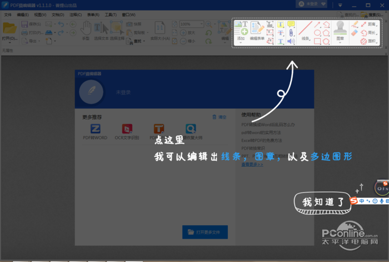Select the 距离 distance measuring tool

(369, 24)
